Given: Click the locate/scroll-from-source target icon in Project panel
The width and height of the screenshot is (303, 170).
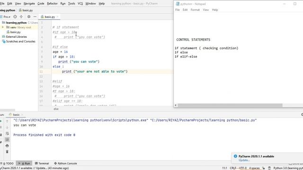Looking at the screenshot, I should 15,17.
